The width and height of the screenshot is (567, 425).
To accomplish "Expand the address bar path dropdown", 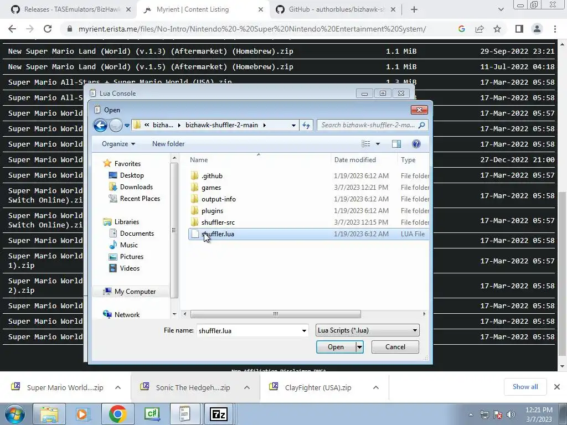I will pos(293,126).
